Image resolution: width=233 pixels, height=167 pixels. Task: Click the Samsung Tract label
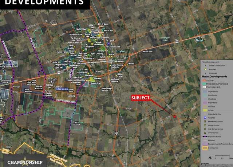coord(95,83)
